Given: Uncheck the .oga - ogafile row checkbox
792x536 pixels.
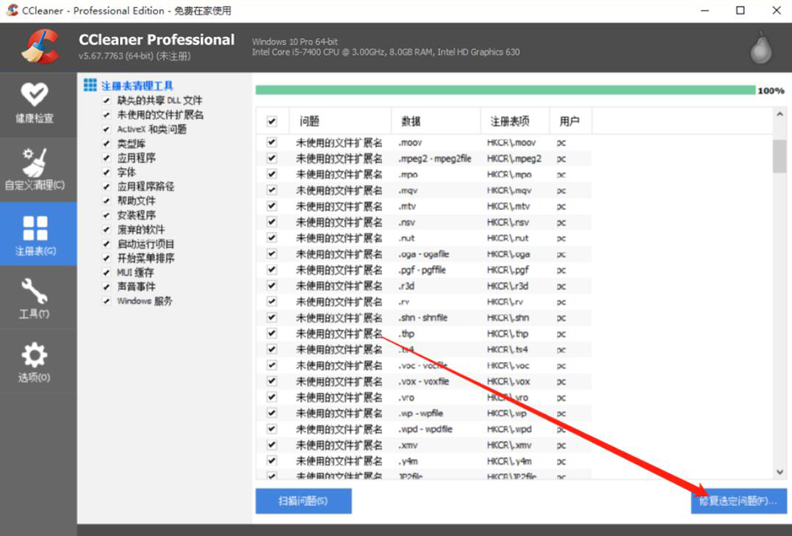Looking at the screenshot, I should point(272,254).
